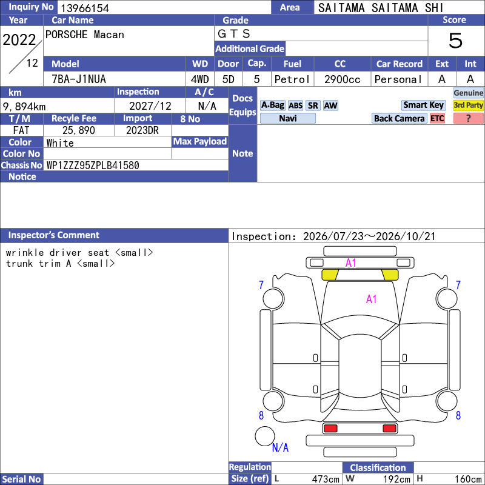This screenshot has height=485, width=485.
Task: Click the Inquiry No value 13966154
Action: (x=85, y=8)
